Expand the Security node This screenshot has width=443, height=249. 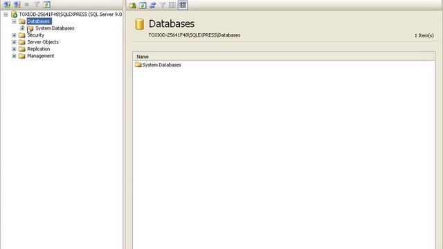pyautogui.click(x=14, y=35)
